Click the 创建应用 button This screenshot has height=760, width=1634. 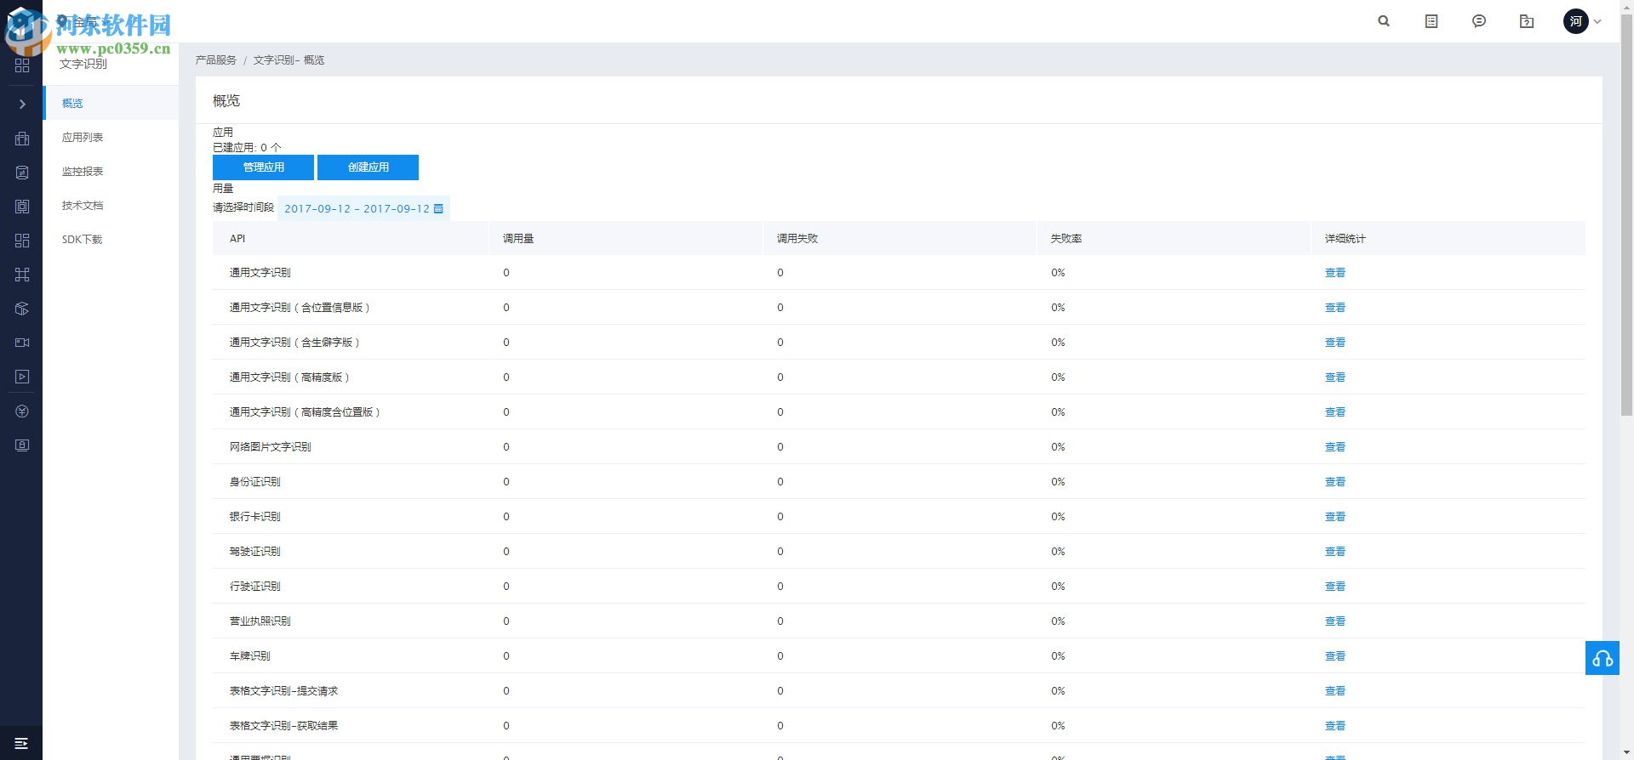[368, 167]
